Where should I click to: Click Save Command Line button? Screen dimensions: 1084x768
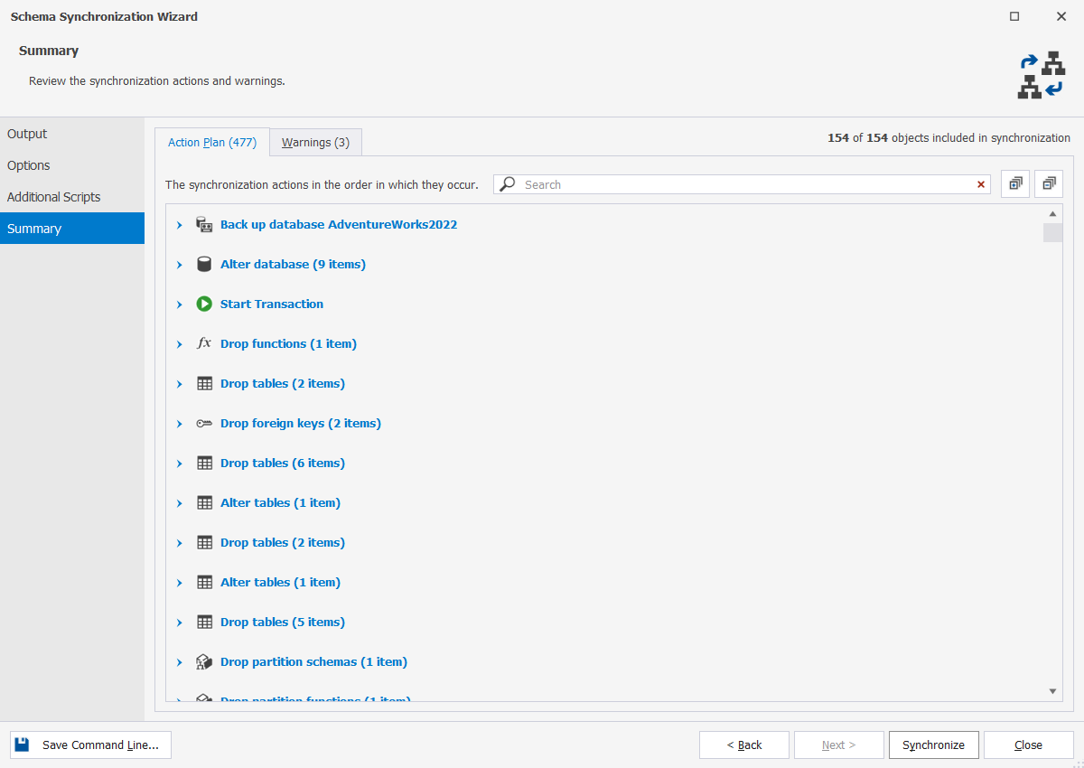[90, 745]
